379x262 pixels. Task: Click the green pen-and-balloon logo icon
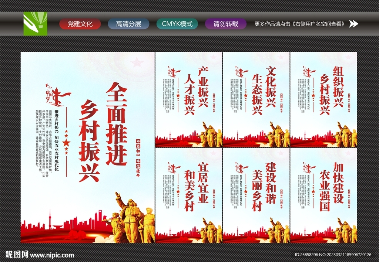click(35, 24)
